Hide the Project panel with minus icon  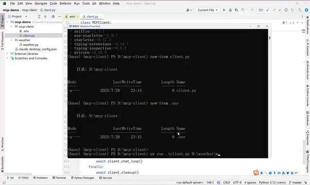tap(59, 16)
